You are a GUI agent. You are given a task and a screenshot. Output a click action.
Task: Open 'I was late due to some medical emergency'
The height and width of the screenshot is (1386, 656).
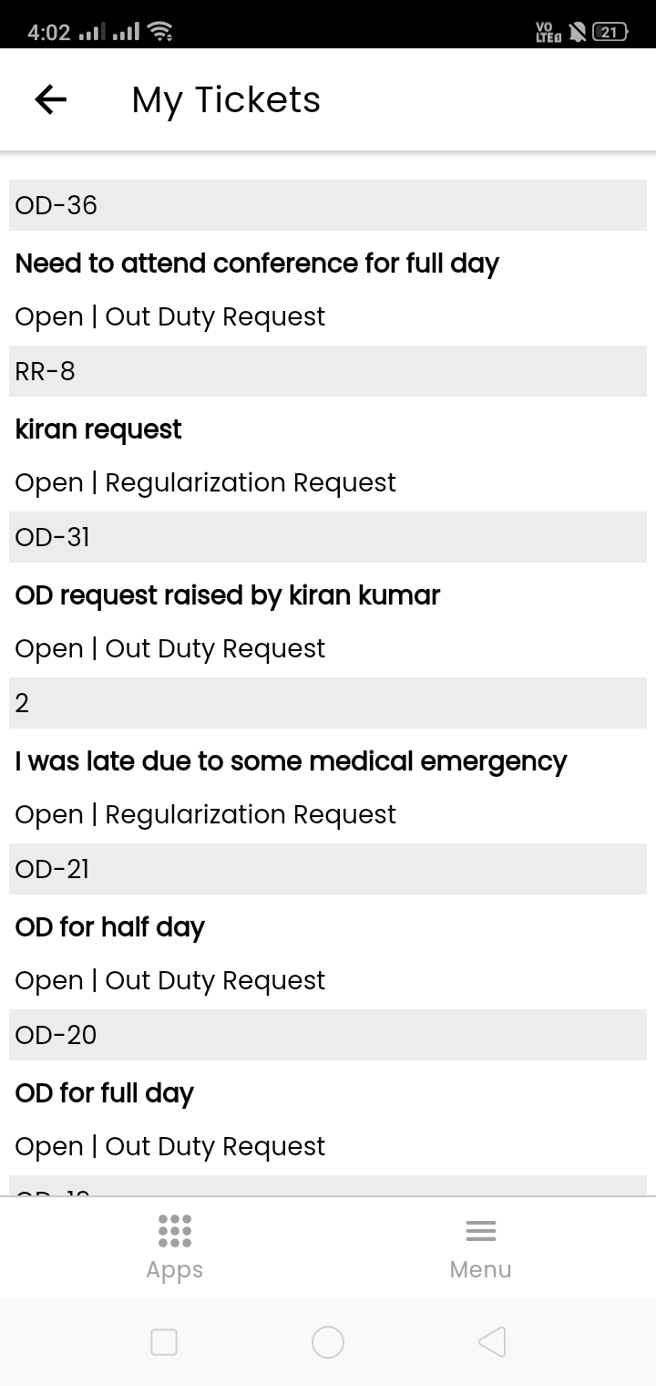pos(291,761)
